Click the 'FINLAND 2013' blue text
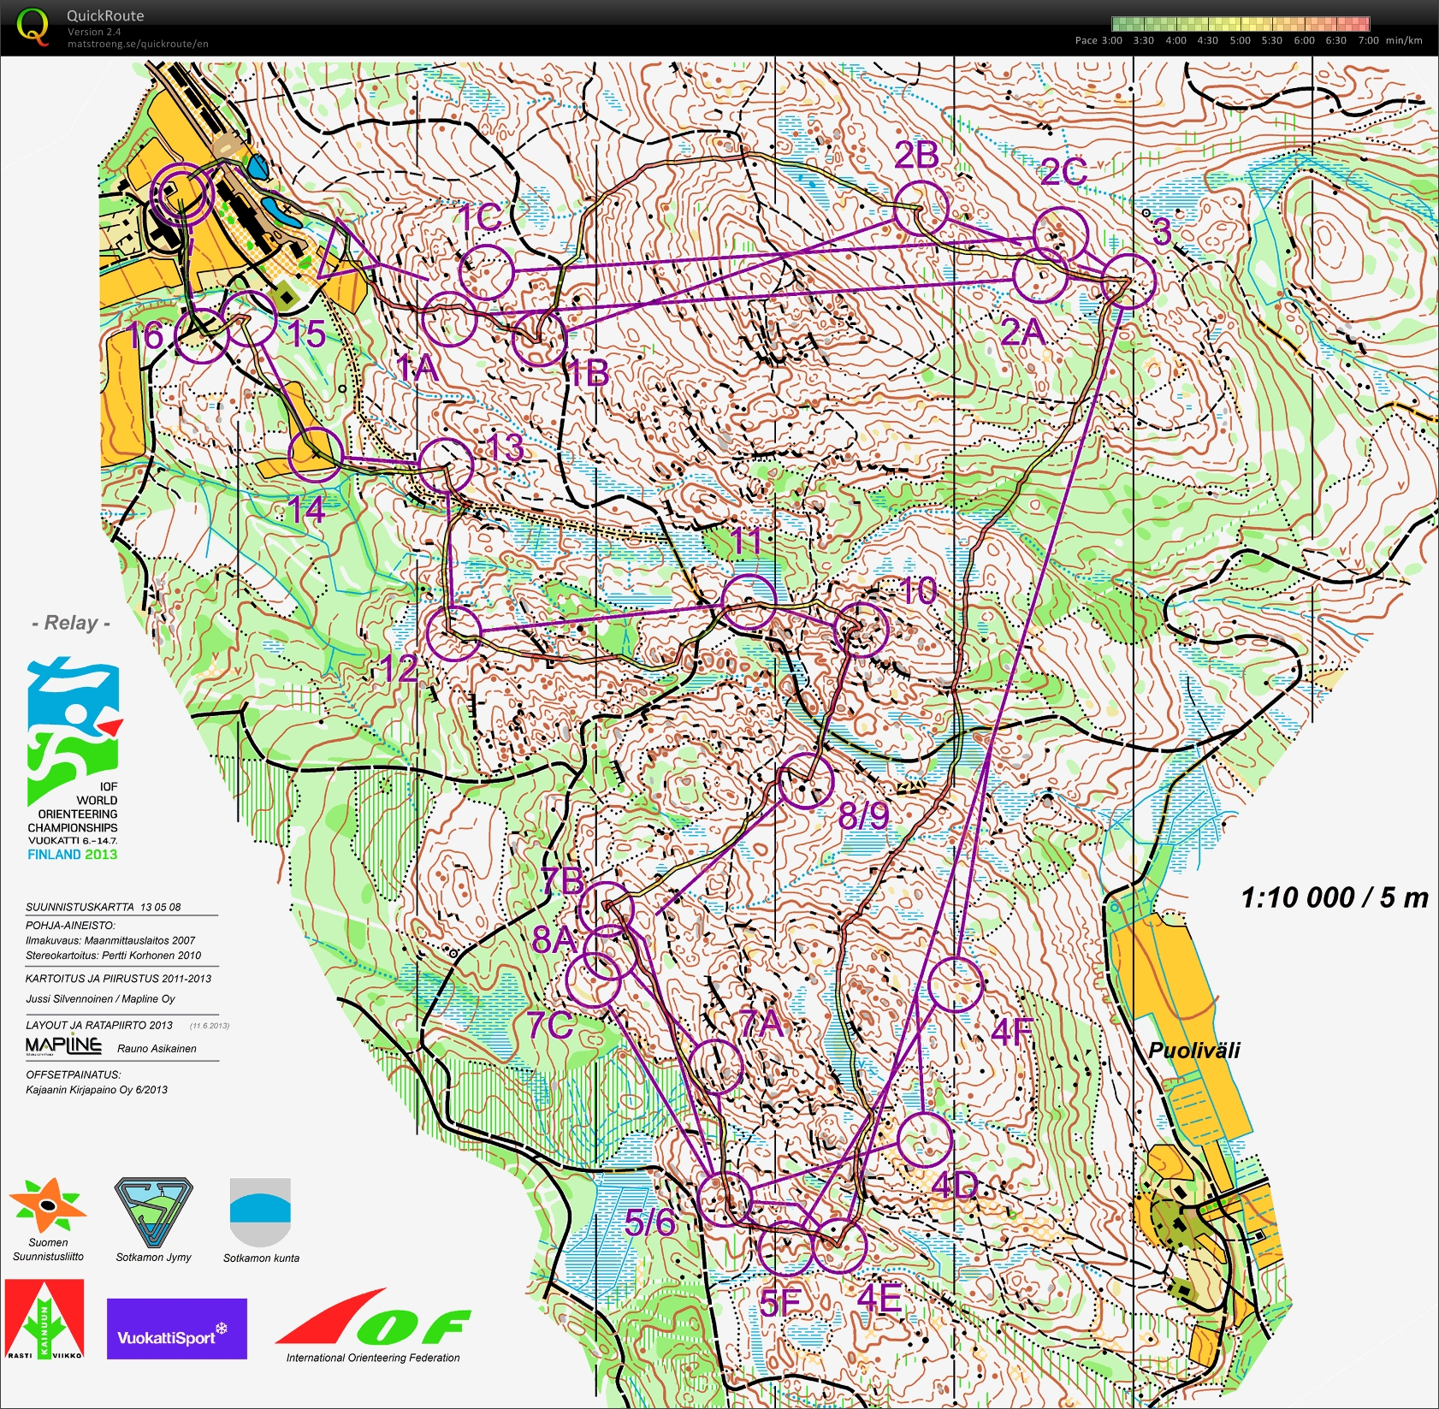The image size is (1439, 1409). [x=73, y=855]
